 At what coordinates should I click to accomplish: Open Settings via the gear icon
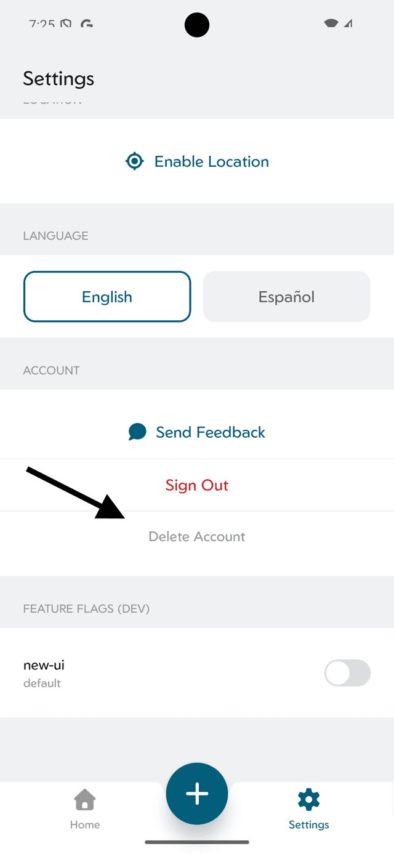pyautogui.click(x=308, y=799)
